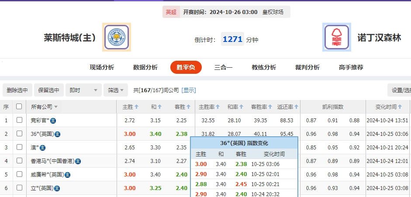Tick the select-all checkbox in table header

click(x=19, y=107)
